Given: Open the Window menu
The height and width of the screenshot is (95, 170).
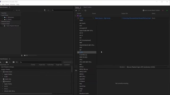Looking at the screenshot, I should 13,4.
